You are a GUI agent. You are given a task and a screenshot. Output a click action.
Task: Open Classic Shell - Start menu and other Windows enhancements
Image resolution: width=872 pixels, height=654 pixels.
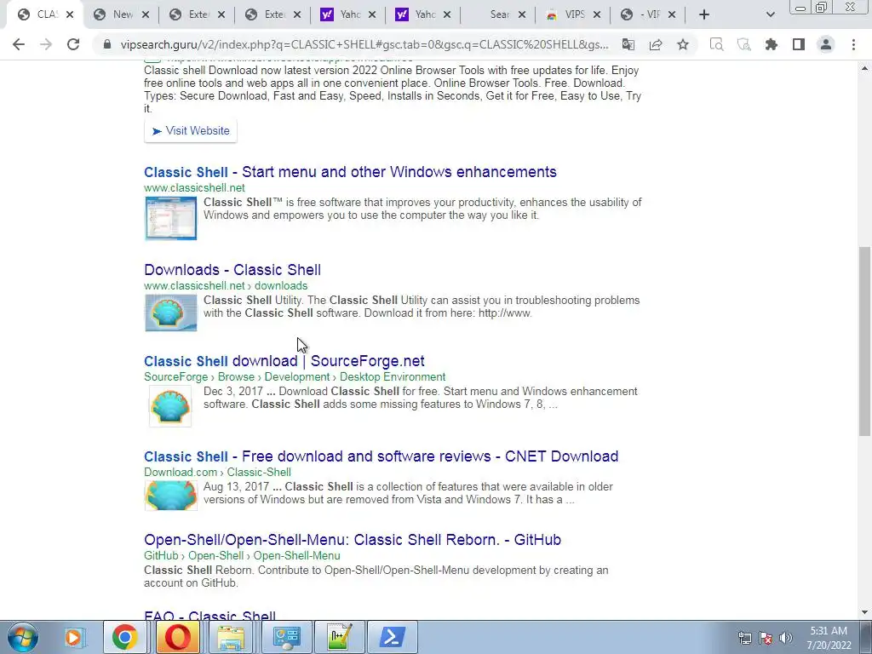point(350,172)
